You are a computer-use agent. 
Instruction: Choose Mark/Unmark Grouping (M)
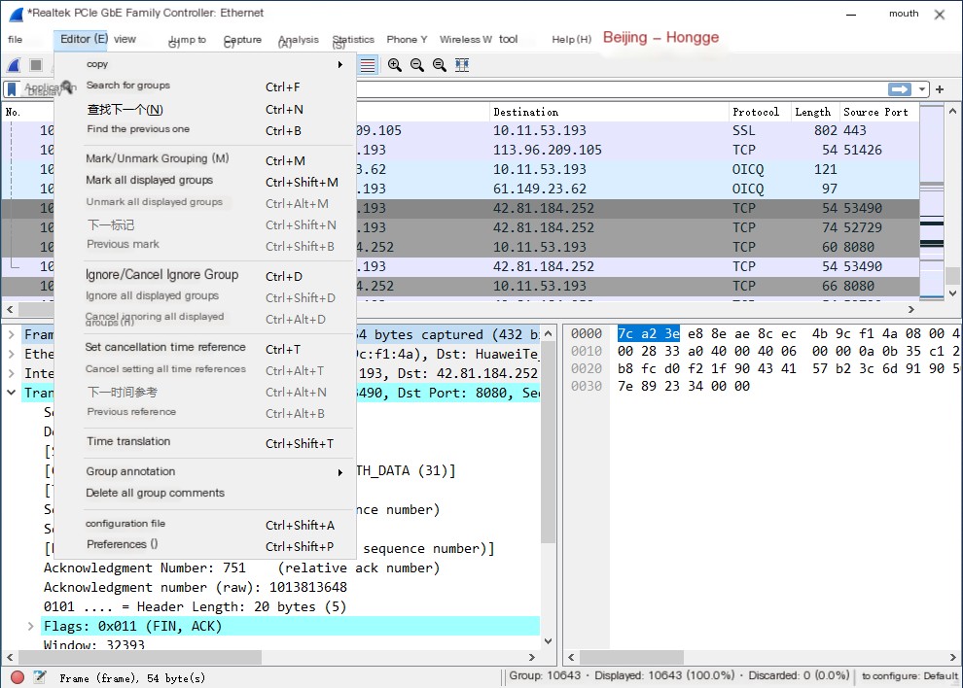[x=206, y=159]
